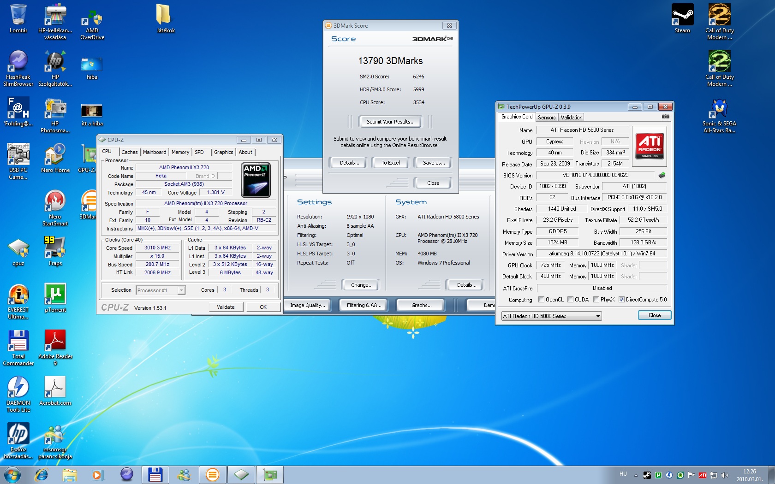The image size is (775, 484).
Task: Open SPD tab in CPU-Z
Action: (x=199, y=152)
